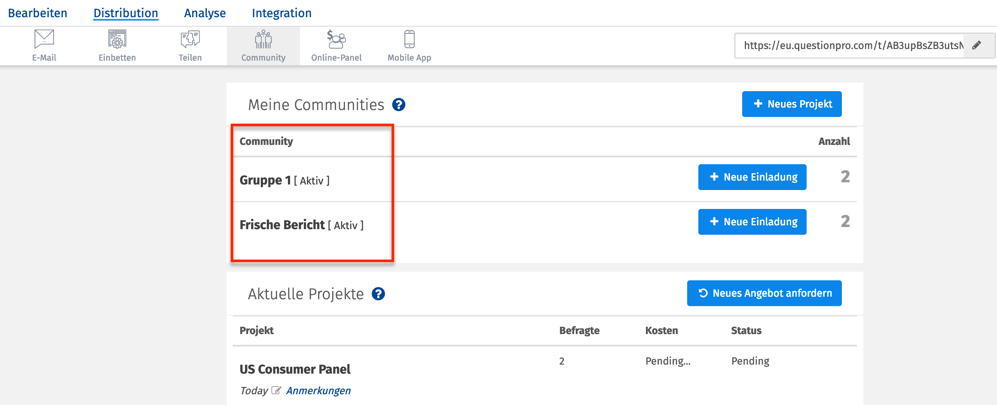Viewport: 997px width, 405px height.
Task: Click the pencil icon beside survey URL
Action: coord(976,45)
